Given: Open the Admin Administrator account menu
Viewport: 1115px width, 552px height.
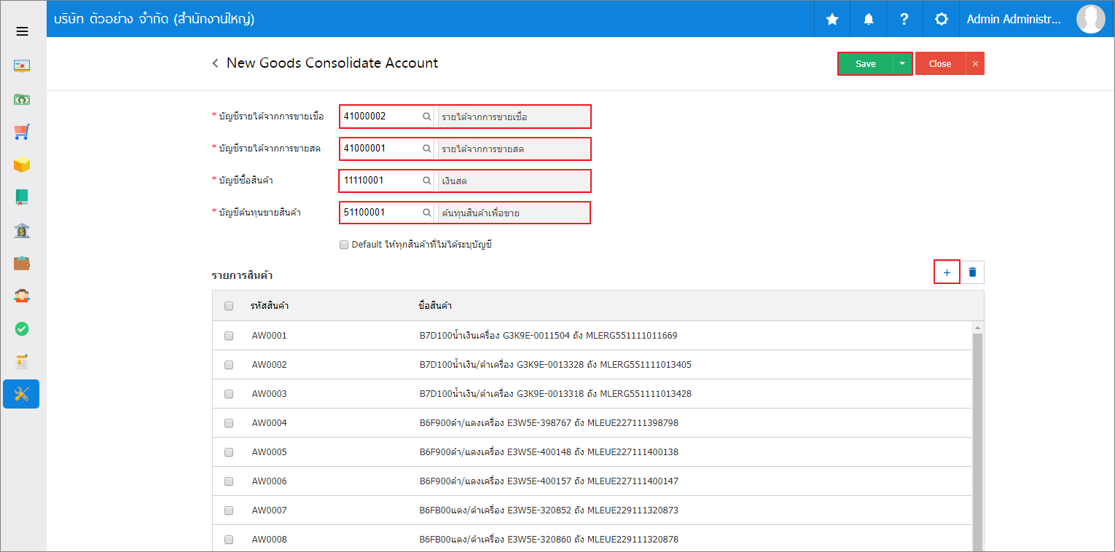Looking at the screenshot, I should (1014, 20).
